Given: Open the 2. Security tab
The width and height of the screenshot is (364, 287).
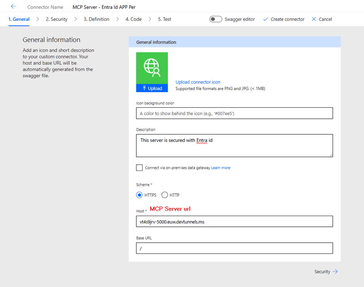Looking at the screenshot, I should (57, 19).
